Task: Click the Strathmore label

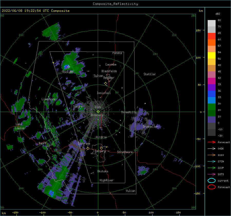Action: pyautogui.click(x=125, y=152)
